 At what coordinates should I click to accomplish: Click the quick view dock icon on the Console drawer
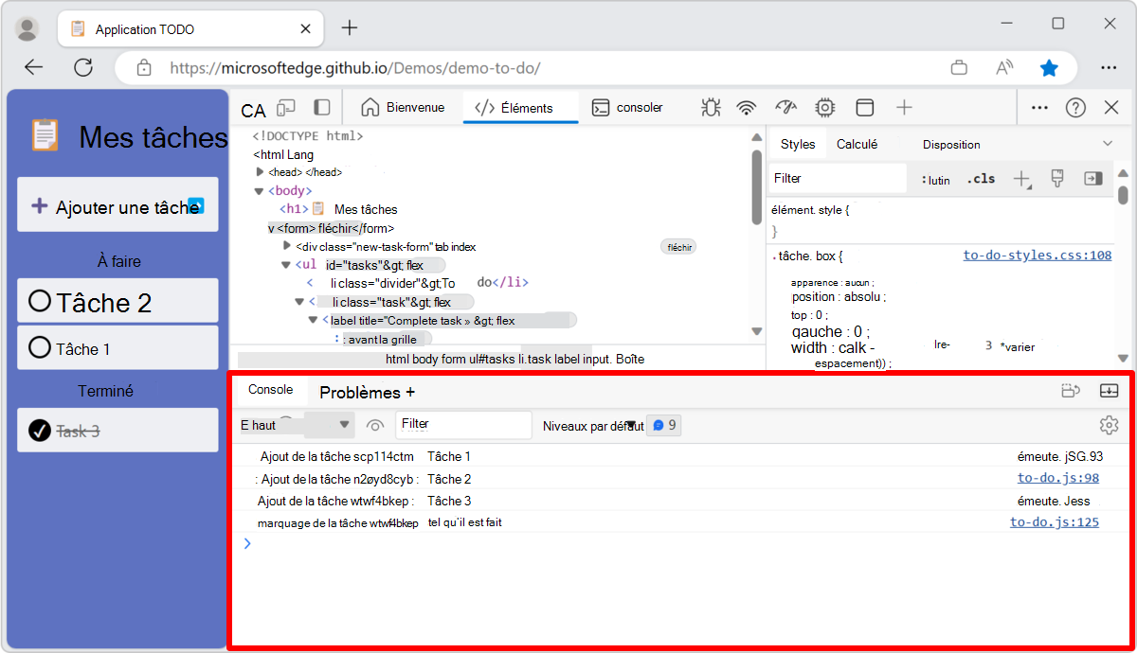(1071, 391)
